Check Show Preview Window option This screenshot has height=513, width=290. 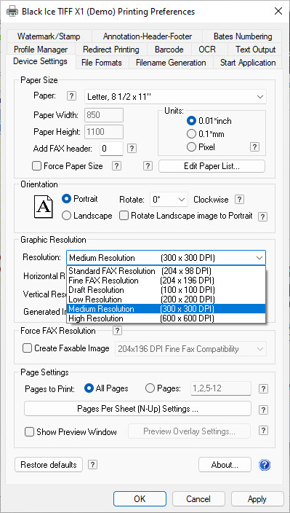(x=30, y=432)
